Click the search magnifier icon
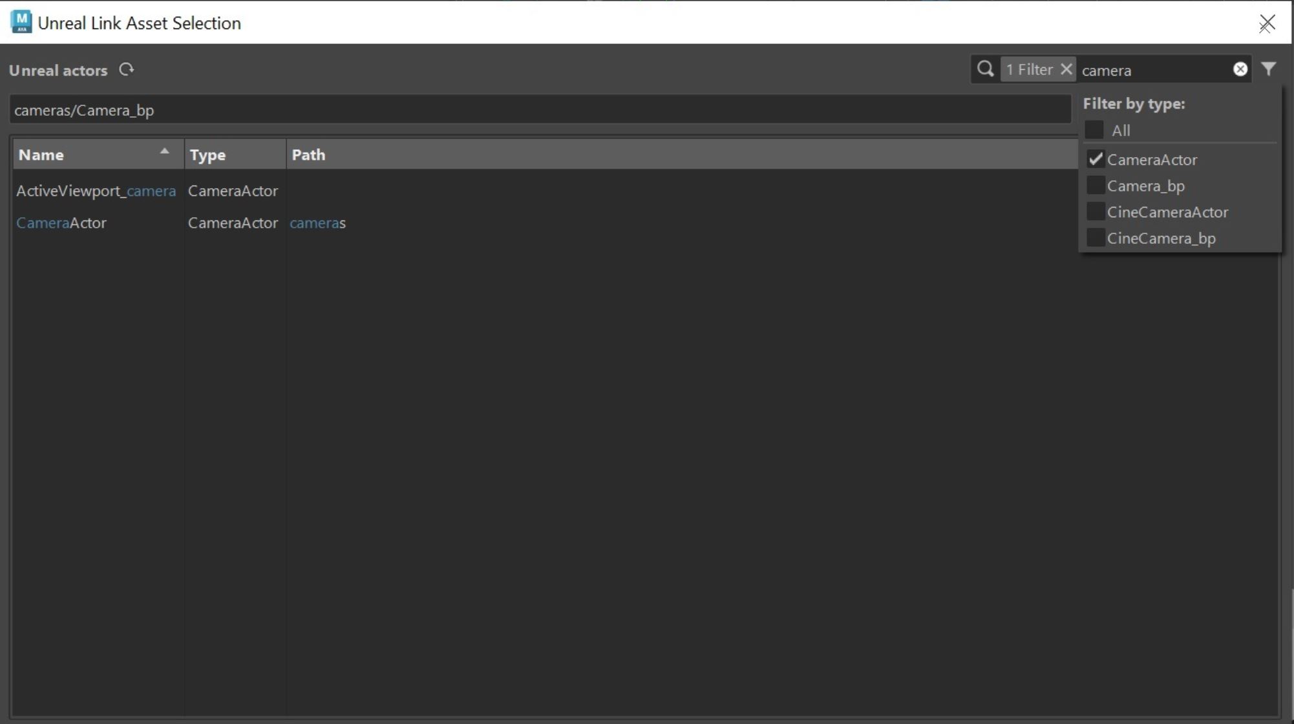The image size is (1294, 724). tap(985, 69)
